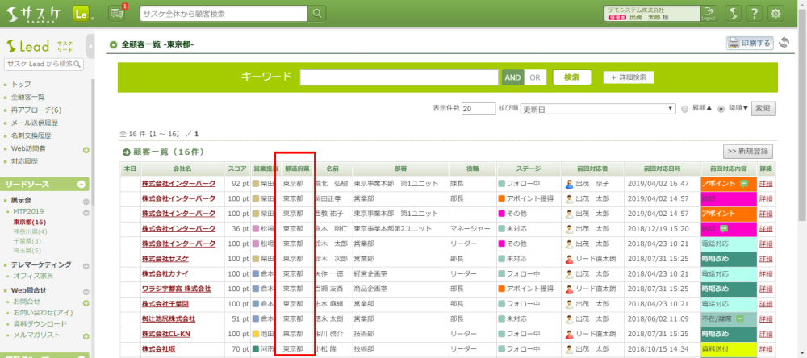Open the help question mark icon

click(x=753, y=14)
